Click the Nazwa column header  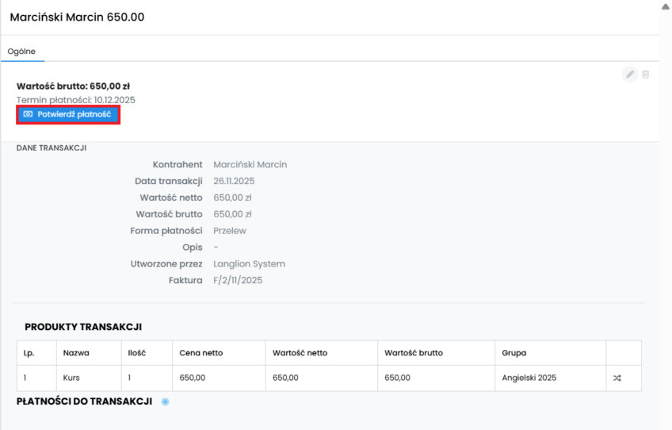[x=75, y=353]
